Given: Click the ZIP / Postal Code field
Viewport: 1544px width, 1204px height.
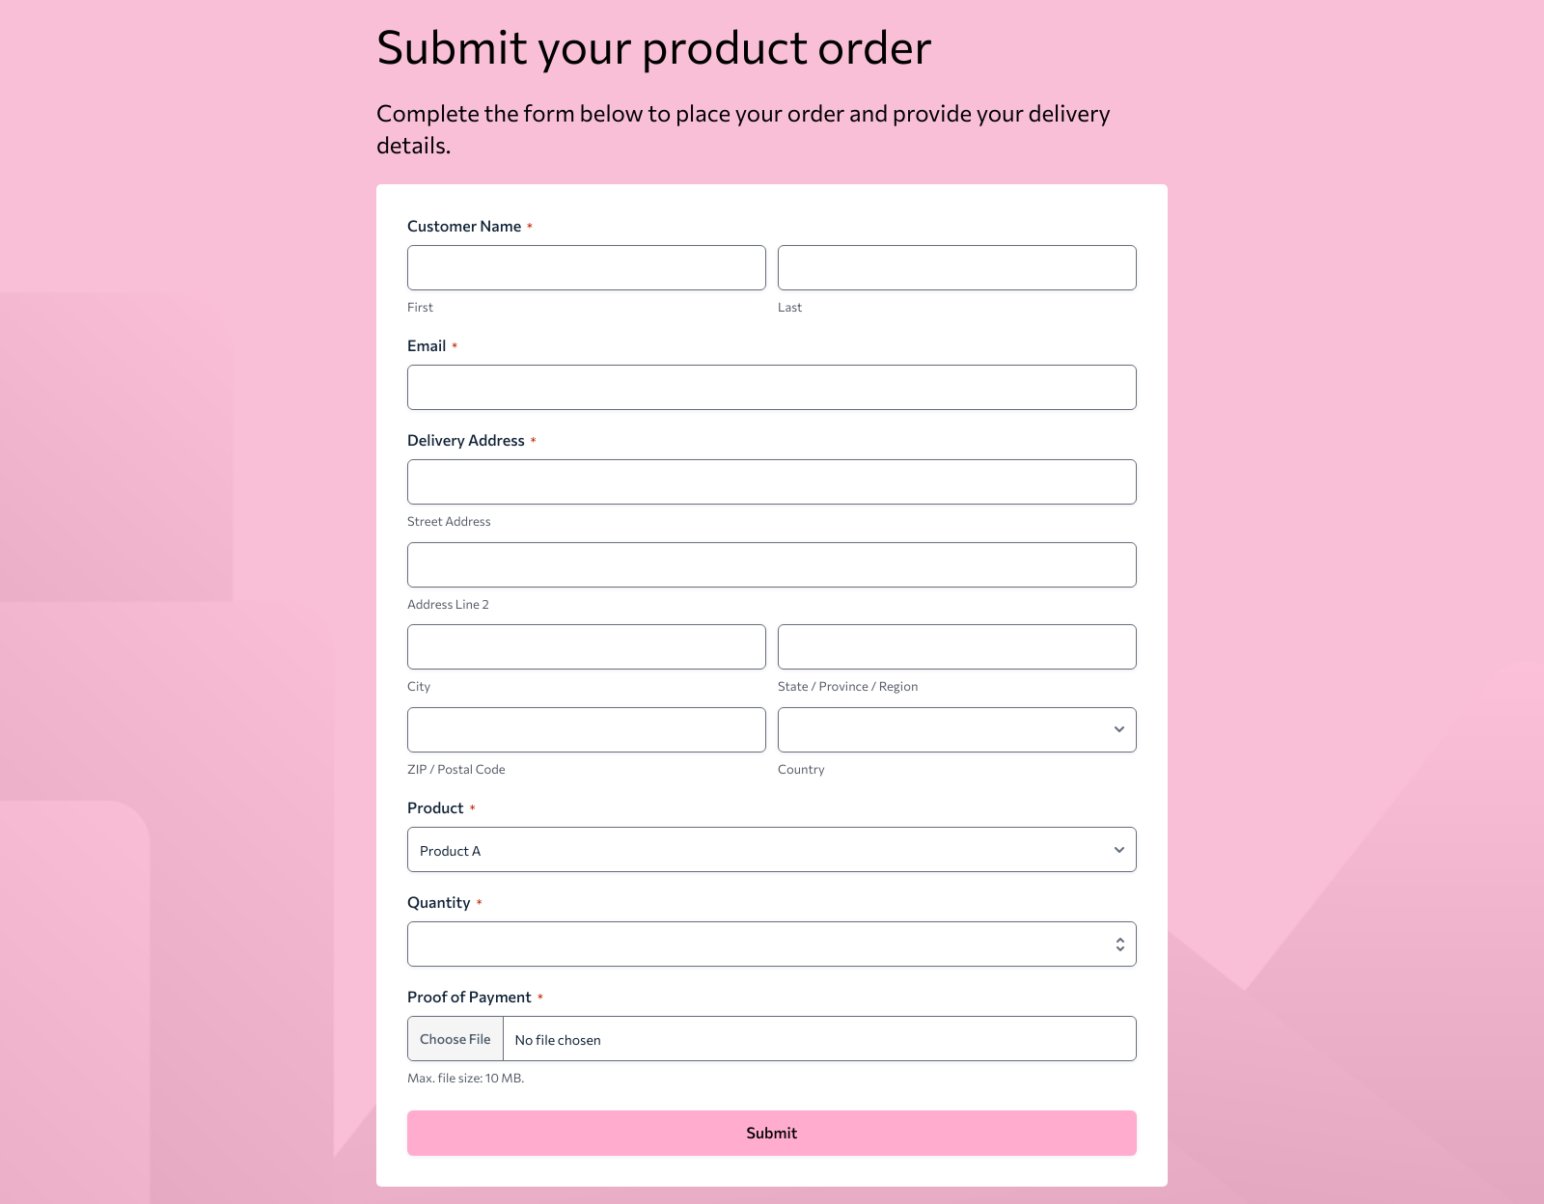Looking at the screenshot, I should point(586,729).
